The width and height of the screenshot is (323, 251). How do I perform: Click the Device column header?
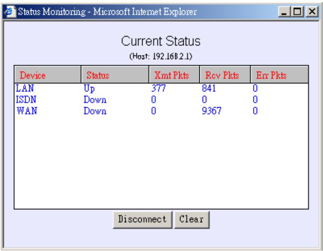click(x=48, y=74)
